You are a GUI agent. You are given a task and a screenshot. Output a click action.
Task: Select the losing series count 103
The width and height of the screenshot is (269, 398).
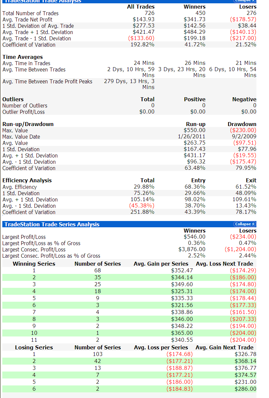(x=98, y=354)
